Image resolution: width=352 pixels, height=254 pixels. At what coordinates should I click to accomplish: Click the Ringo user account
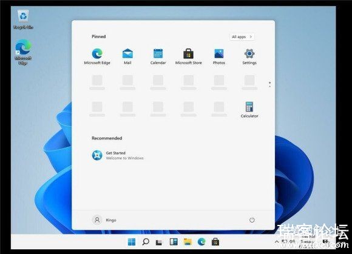104,220
